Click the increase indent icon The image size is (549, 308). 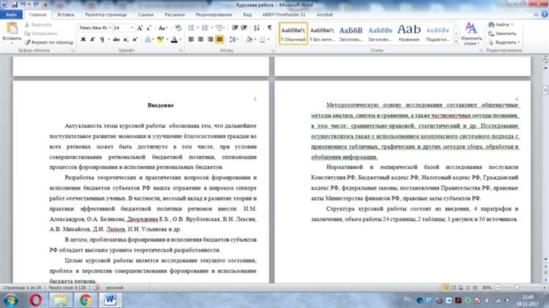[244, 28]
